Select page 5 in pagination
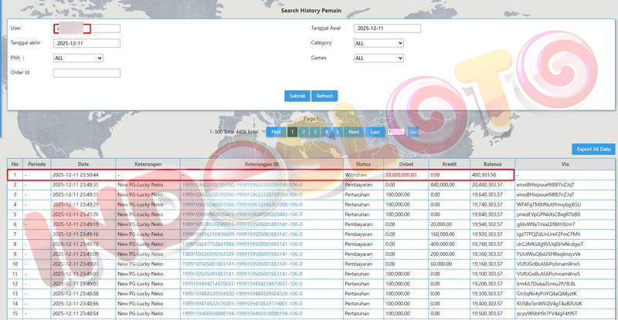Image resolution: width=618 pixels, height=320 pixels. tap(337, 132)
